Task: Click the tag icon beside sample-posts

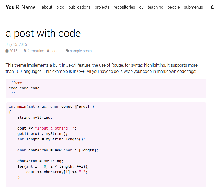Action: click(x=68, y=51)
